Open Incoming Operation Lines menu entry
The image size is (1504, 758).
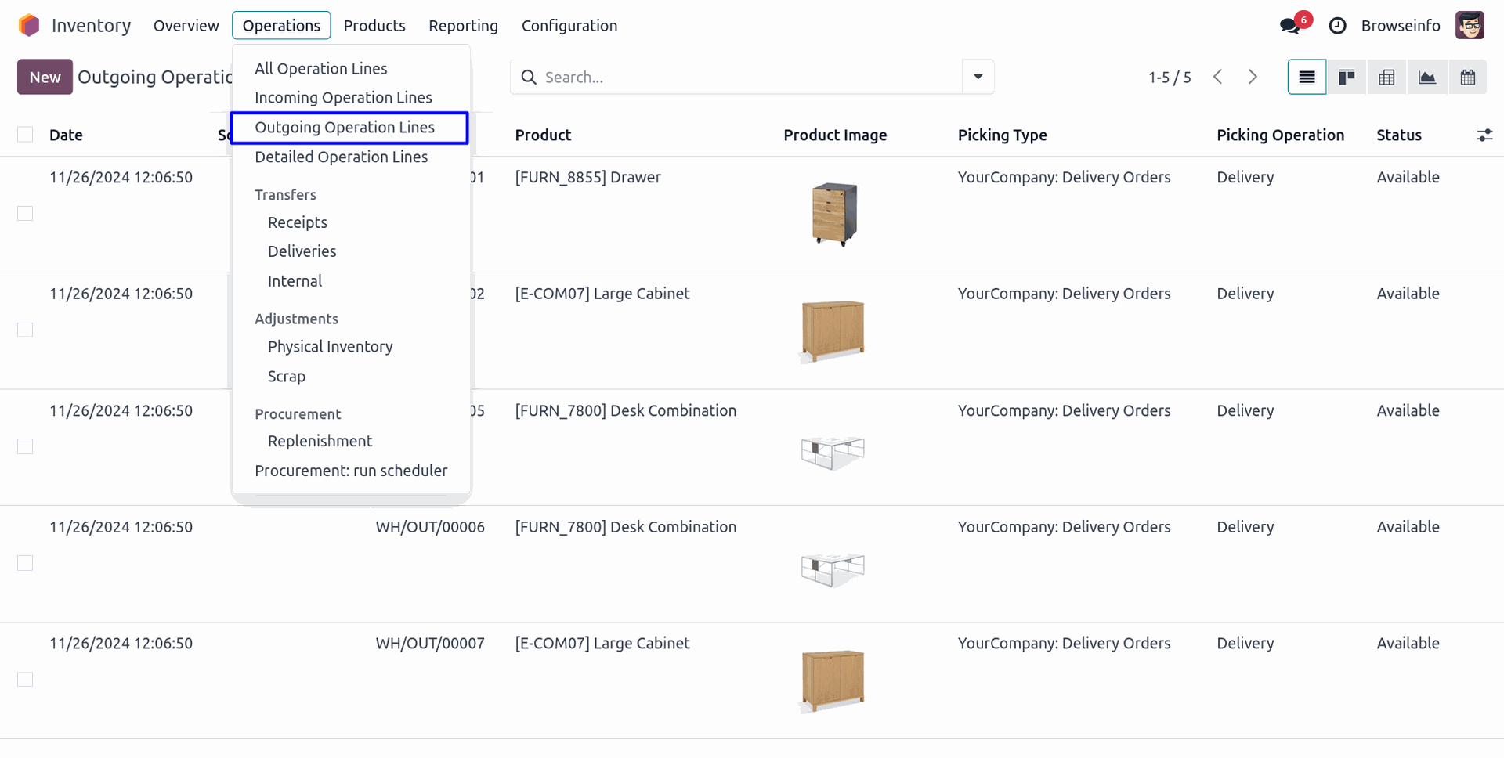tap(343, 98)
